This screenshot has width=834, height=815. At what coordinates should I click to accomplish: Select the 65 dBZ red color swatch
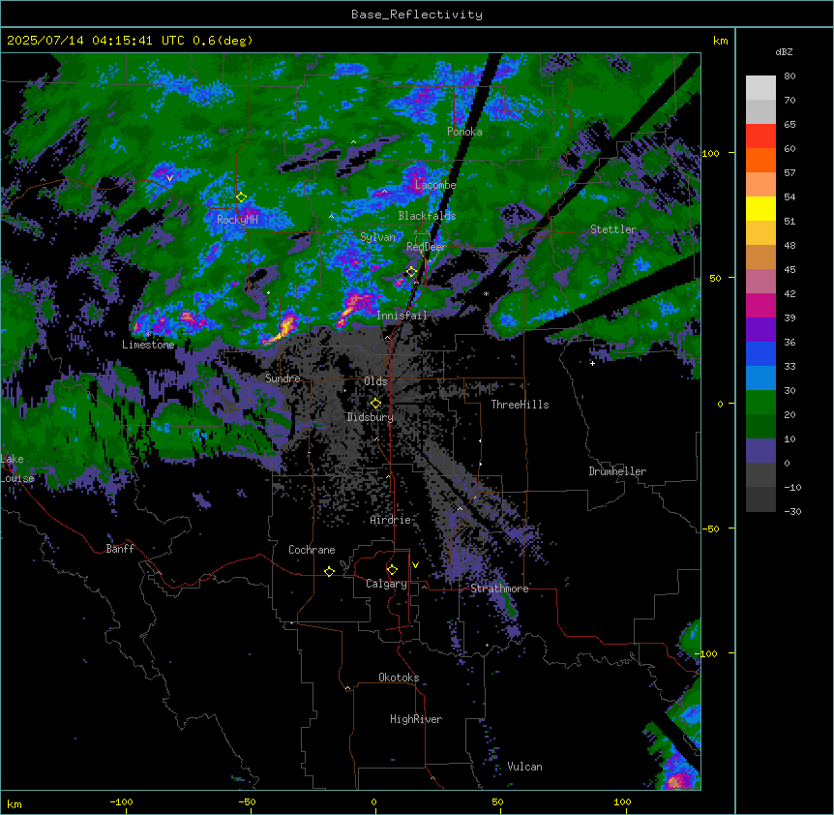click(x=760, y=136)
